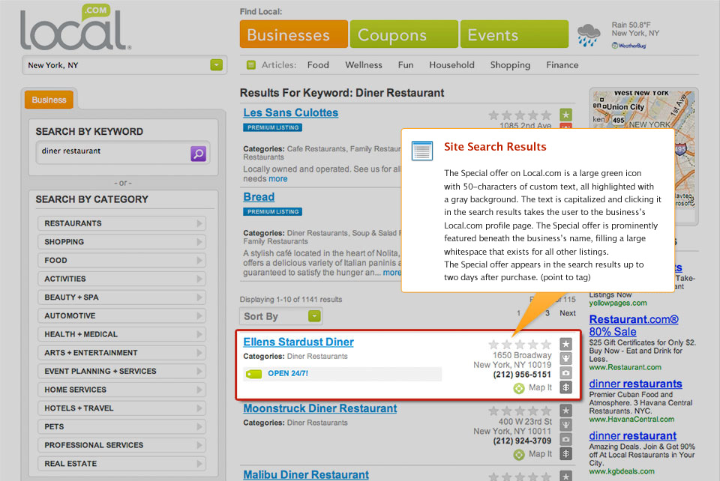The width and height of the screenshot is (720, 481).
Task: Rate Les Sans Culottes with the star rating
Action: [520, 115]
